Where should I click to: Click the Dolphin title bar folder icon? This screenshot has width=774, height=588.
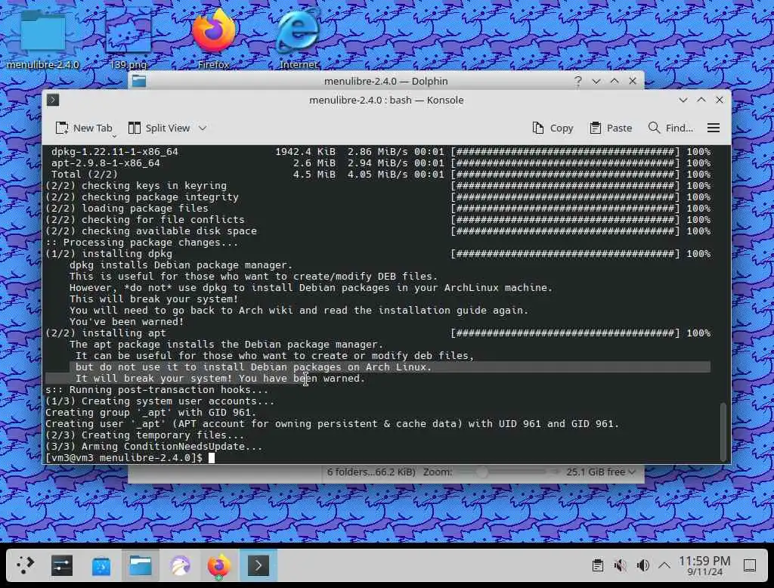tap(139, 81)
